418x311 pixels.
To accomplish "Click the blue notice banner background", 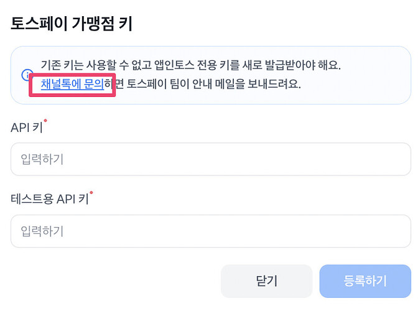I will 373,93.
